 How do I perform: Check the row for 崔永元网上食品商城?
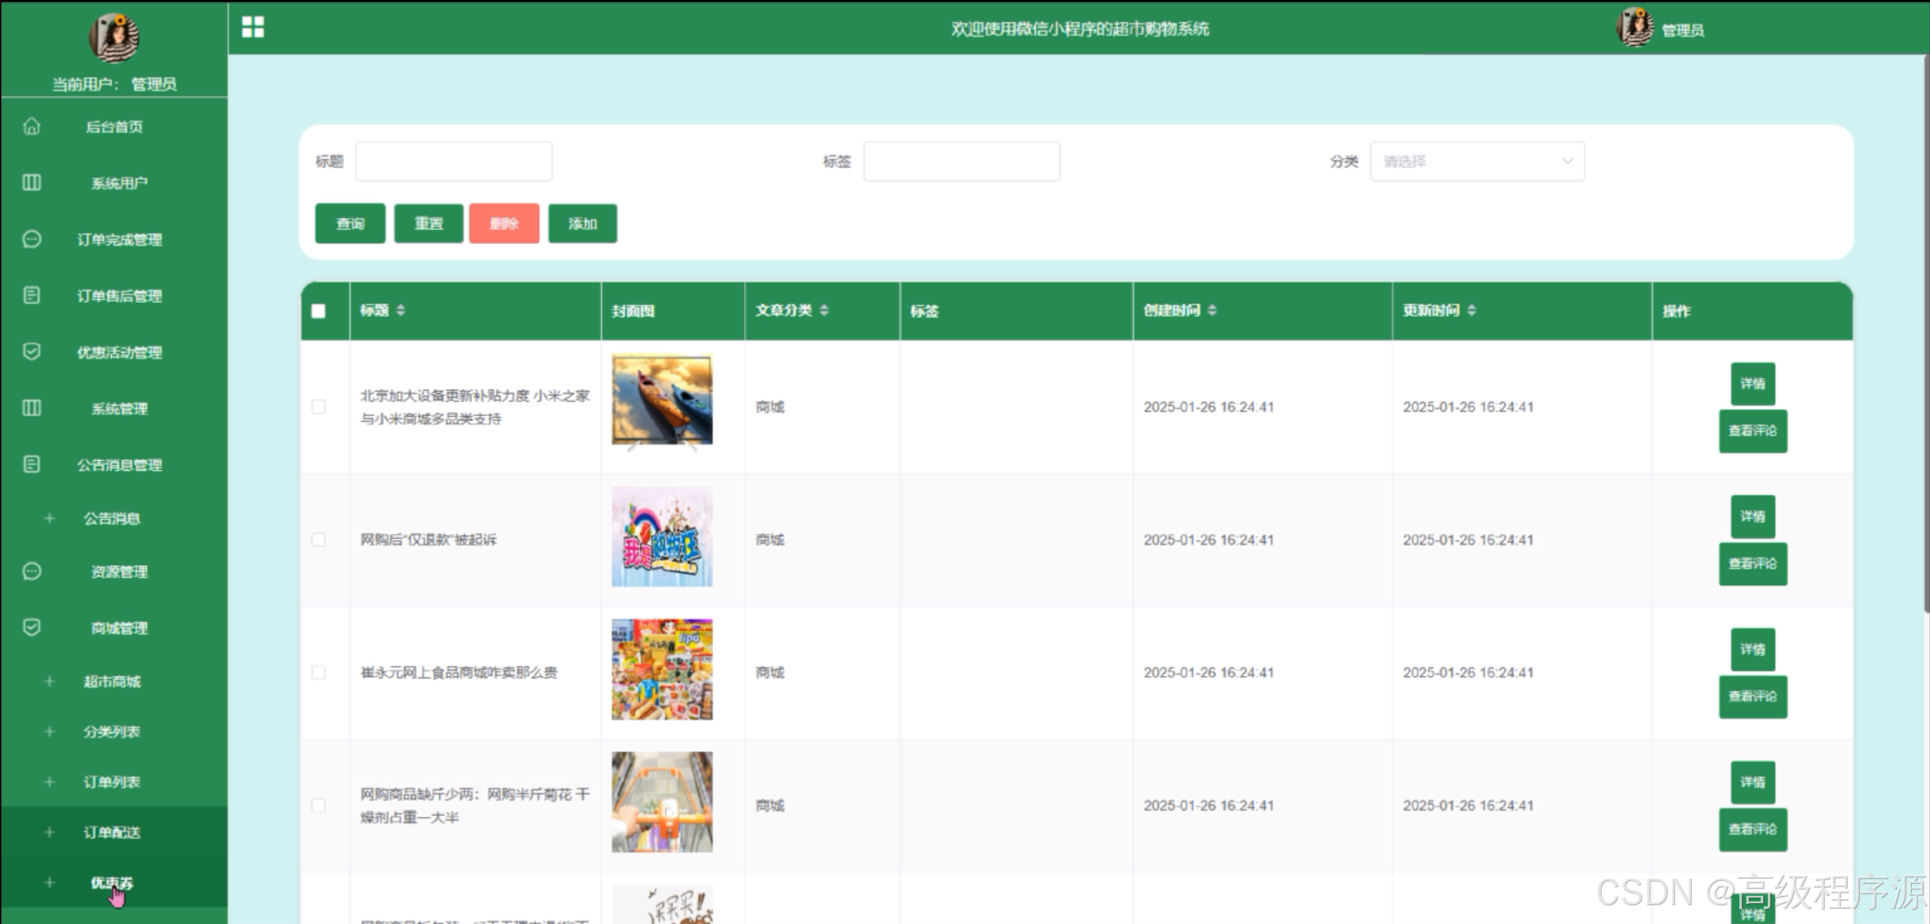[x=319, y=672]
